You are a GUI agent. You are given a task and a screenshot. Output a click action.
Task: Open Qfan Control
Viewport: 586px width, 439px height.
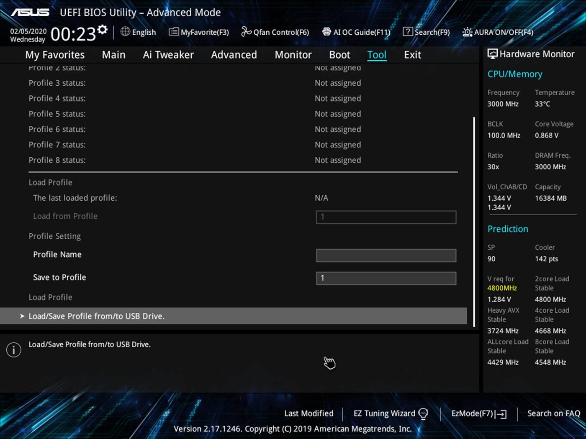(x=275, y=32)
